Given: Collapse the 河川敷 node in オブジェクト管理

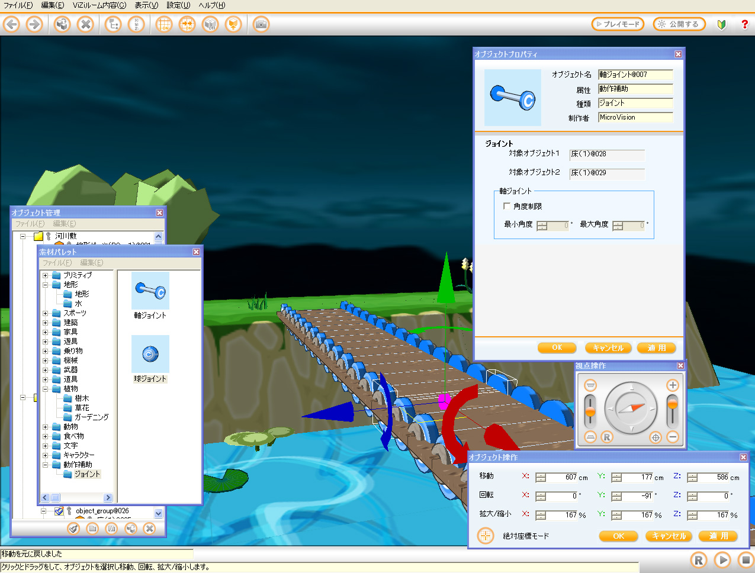Looking at the screenshot, I should (x=23, y=236).
